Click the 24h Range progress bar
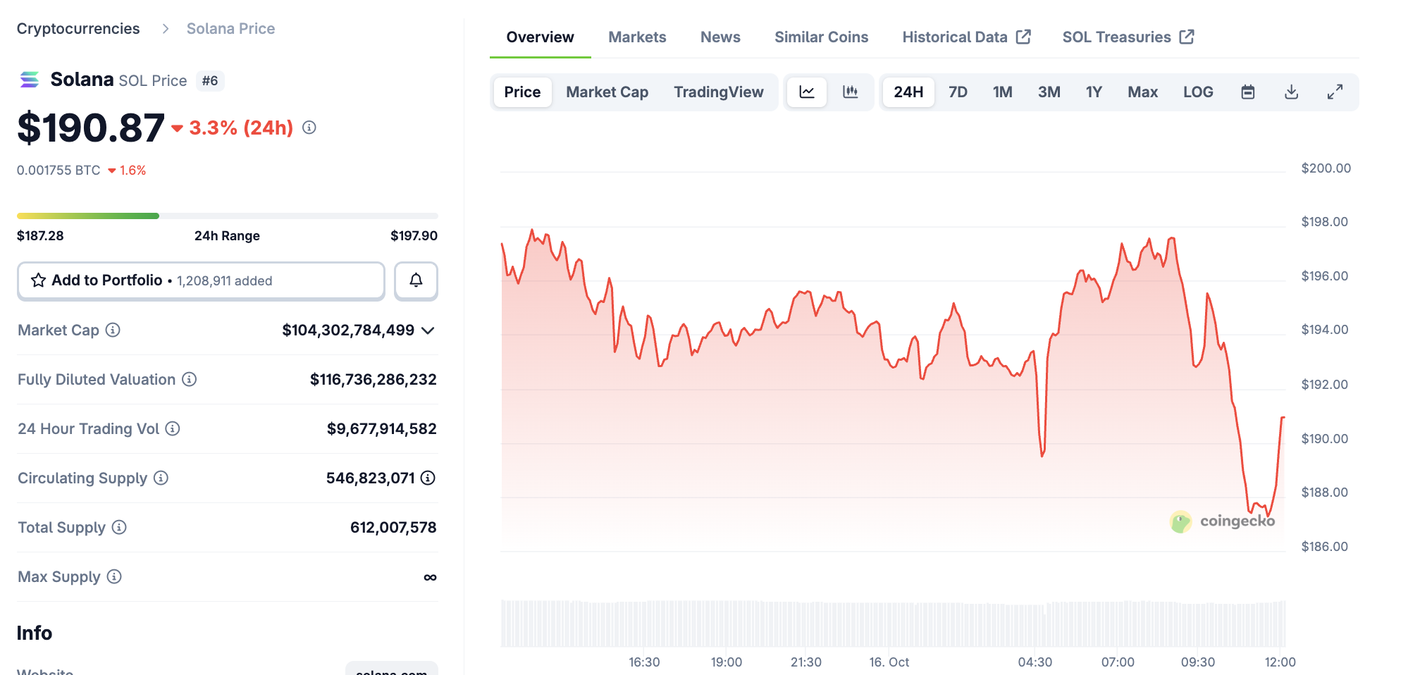This screenshot has width=1420, height=675. coord(227,216)
